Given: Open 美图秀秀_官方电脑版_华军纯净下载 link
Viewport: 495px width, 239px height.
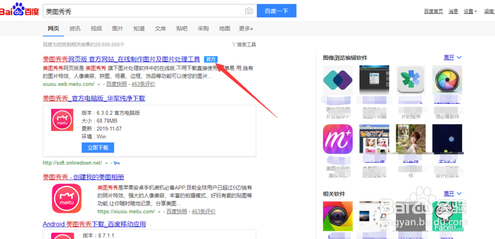Looking at the screenshot, I should [94, 99].
